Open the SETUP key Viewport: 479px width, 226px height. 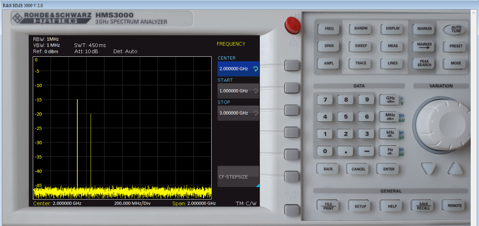click(360, 206)
